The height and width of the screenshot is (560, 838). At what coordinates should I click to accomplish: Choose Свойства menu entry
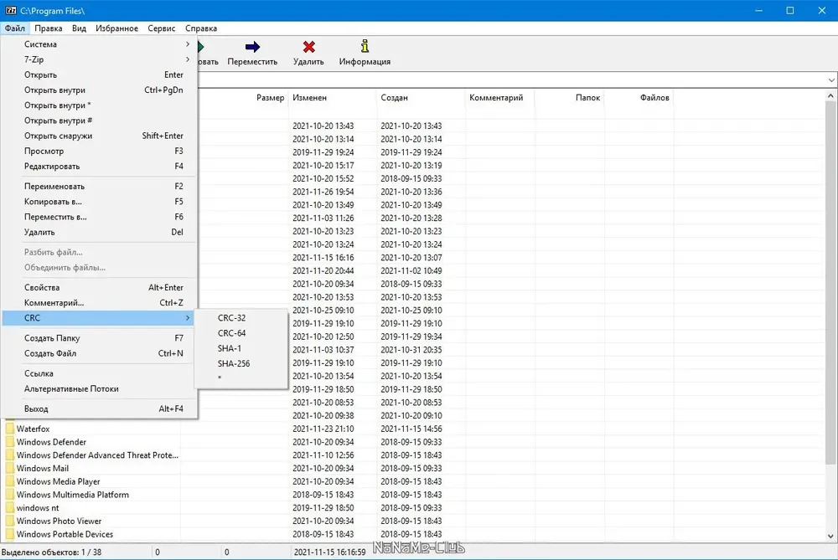point(100,287)
